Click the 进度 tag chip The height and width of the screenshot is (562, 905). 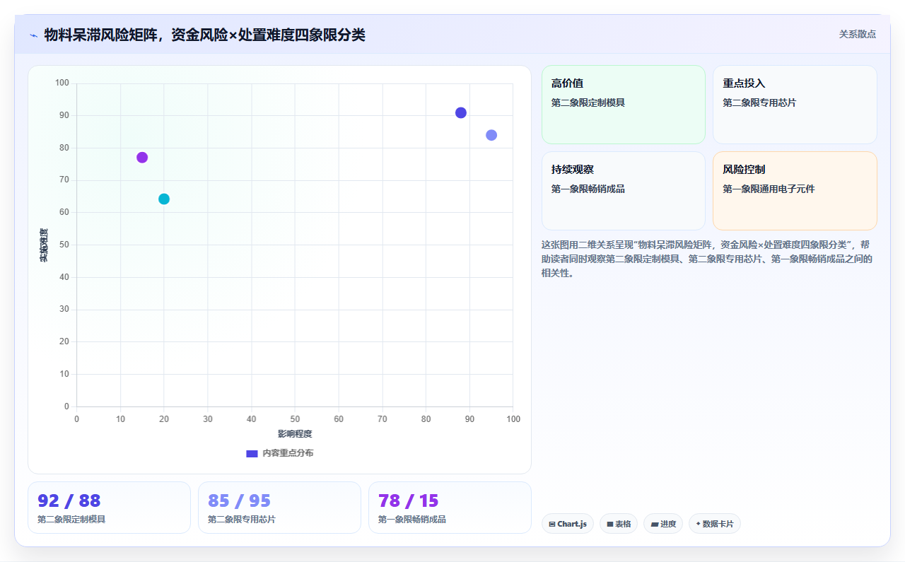pos(663,524)
